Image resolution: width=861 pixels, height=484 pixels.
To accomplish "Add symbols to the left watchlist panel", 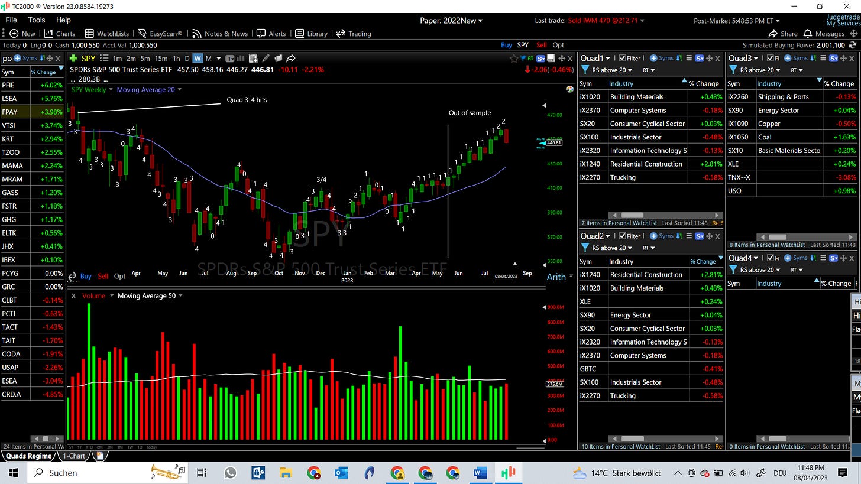I will point(26,58).
